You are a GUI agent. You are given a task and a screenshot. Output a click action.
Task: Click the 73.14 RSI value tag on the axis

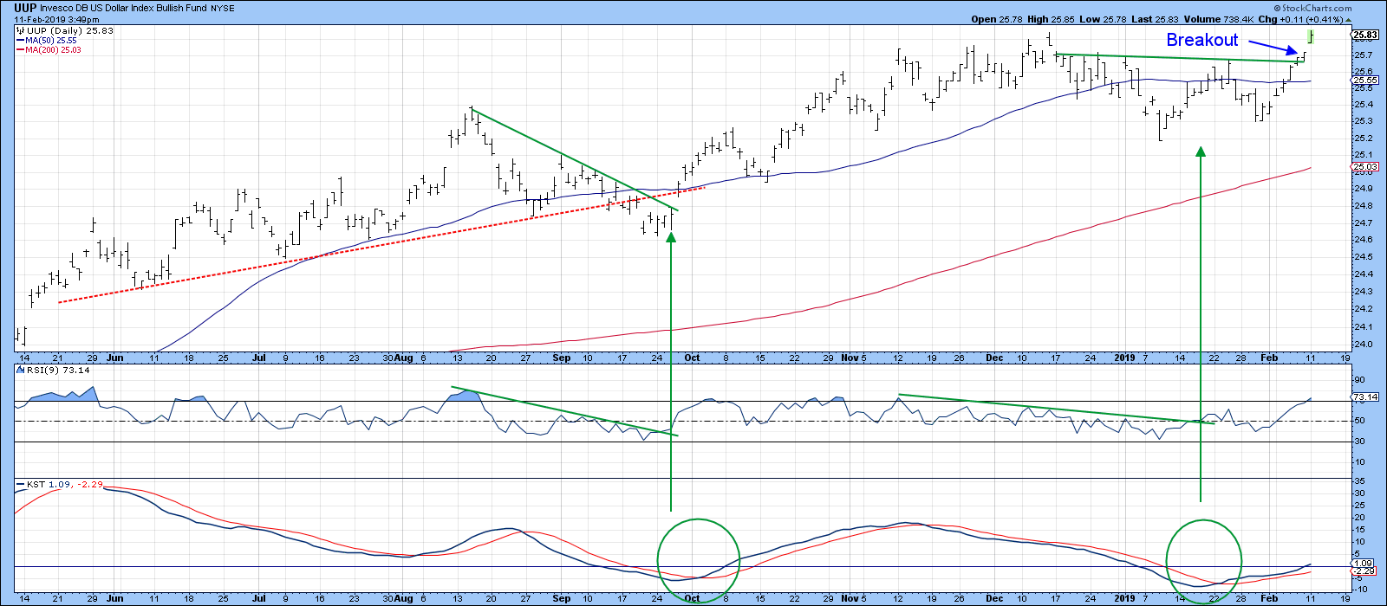(x=1364, y=397)
